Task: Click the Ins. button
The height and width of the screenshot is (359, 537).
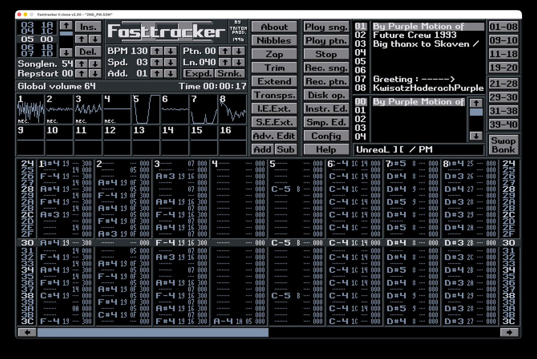Action: tap(88, 27)
